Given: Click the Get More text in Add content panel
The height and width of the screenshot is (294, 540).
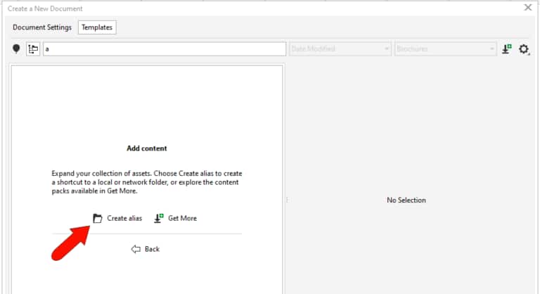Looking at the screenshot, I should (x=182, y=218).
